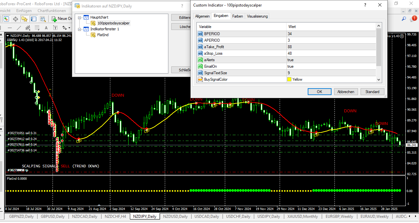Click the Indikatorfenster 1 chart icon
Viewport: 419px width, 223px height.
[86, 29]
